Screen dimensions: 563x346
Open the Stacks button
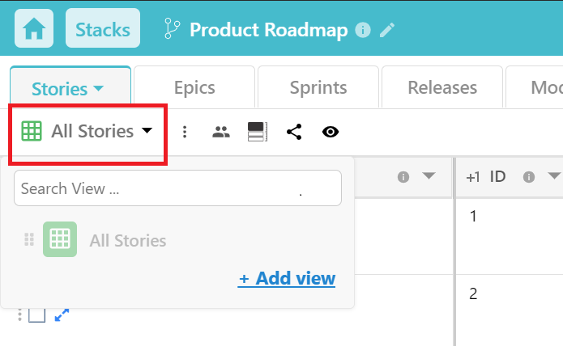(x=103, y=28)
